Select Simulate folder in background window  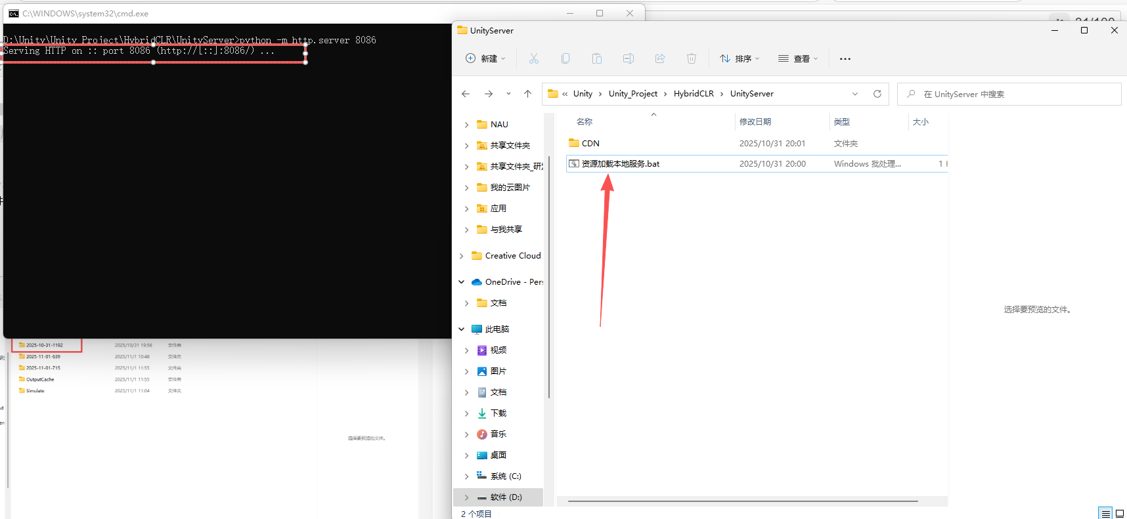[35, 390]
